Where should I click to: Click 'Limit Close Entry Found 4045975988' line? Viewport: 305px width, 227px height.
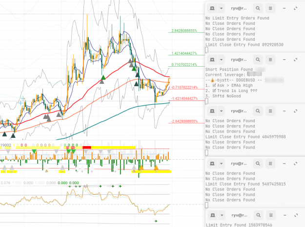click(x=245, y=137)
